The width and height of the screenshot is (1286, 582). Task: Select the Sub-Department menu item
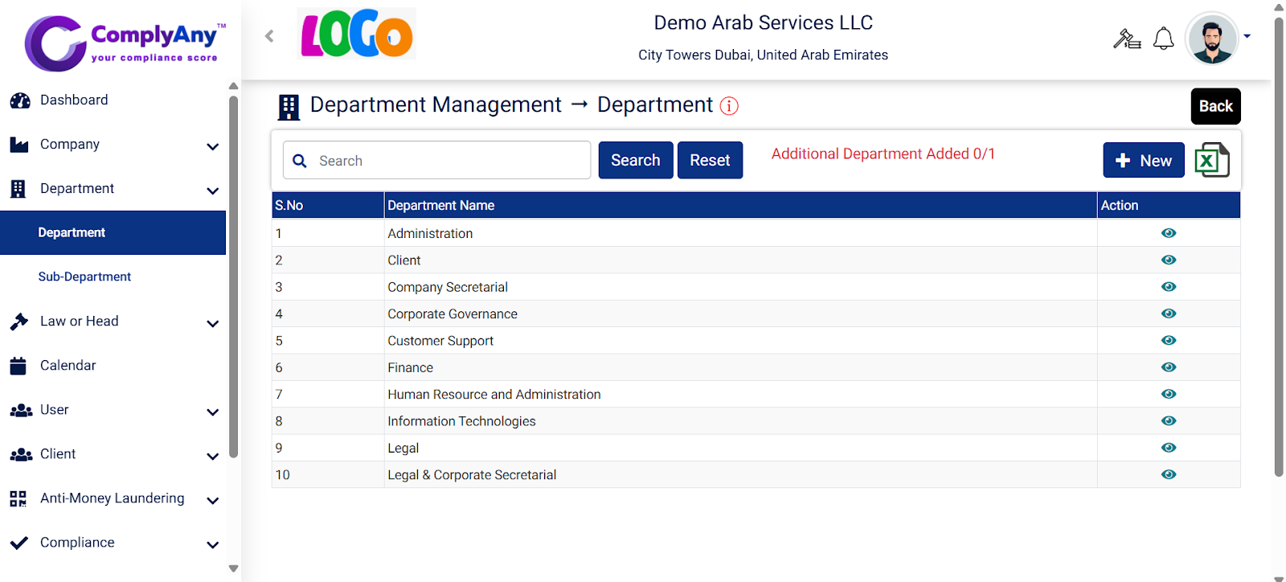(84, 277)
